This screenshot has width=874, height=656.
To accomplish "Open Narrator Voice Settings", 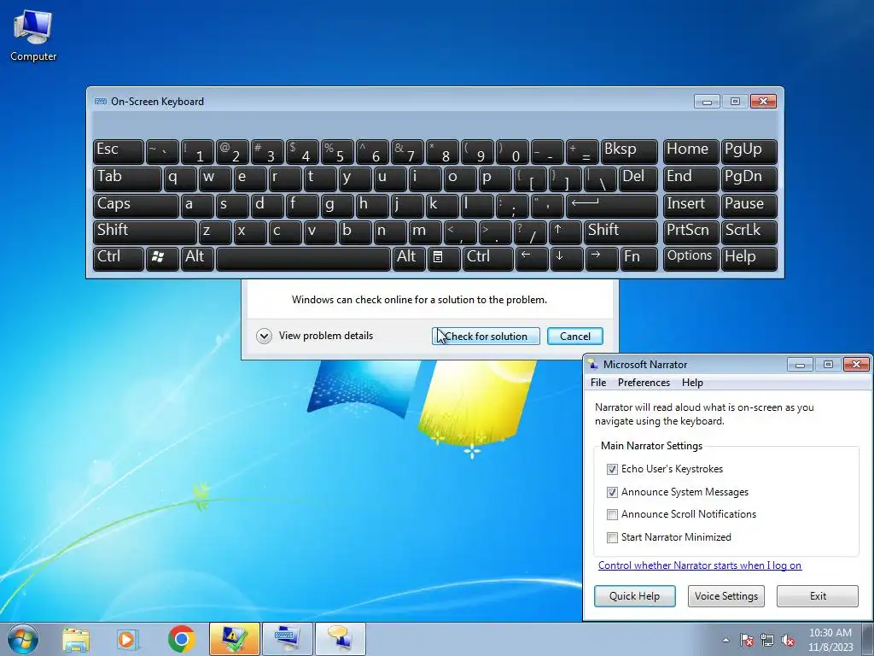I will 725,595.
